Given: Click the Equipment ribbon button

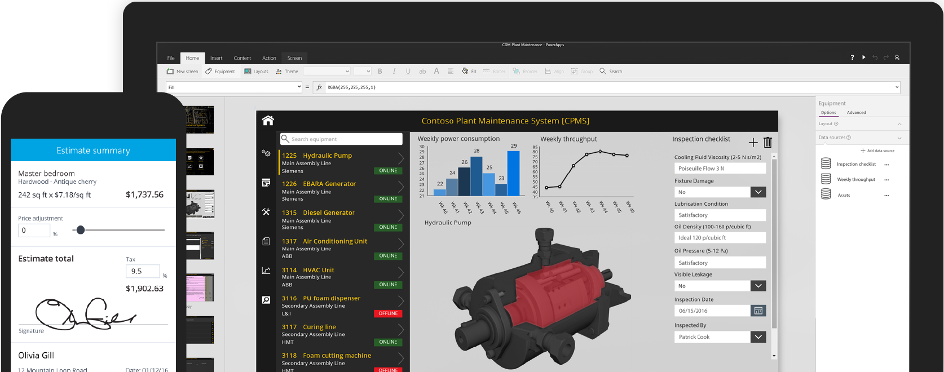Looking at the screenshot, I should pos(220,72).
